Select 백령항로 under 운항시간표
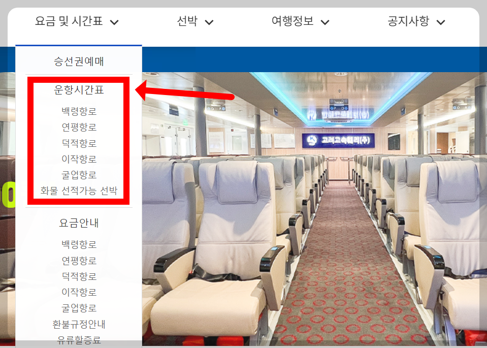The image size is (487, 348). tap(79, 111)
